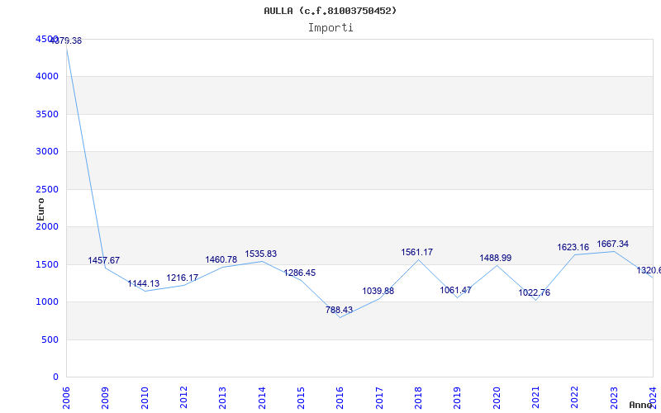
Task: Select the 1488.99 data label
Action: tap(496, 258)
